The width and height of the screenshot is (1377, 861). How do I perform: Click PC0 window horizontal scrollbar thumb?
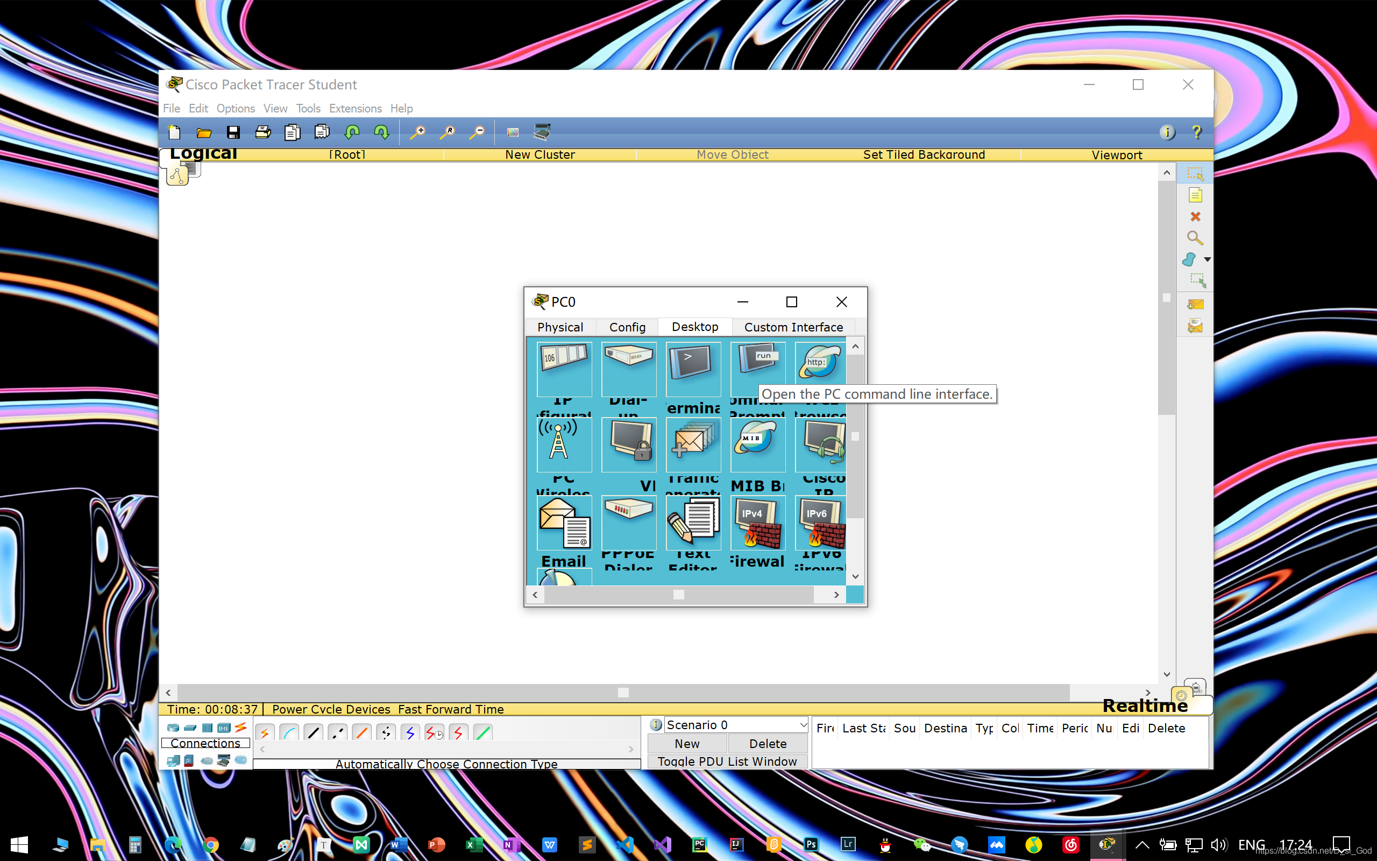click(x=678, y=595)
